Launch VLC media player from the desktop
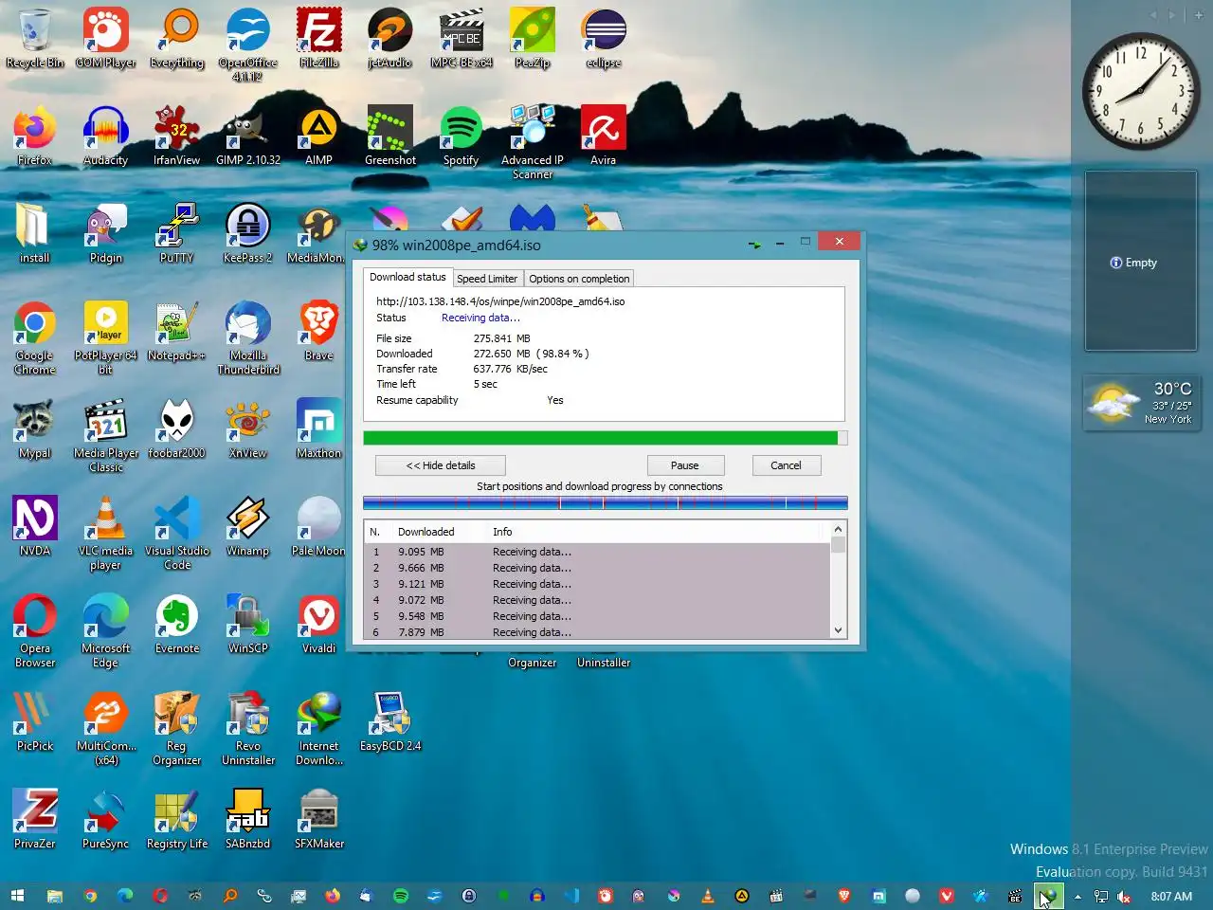The image size is (1213, 910). pyautogui.click(x=105, y=533)
